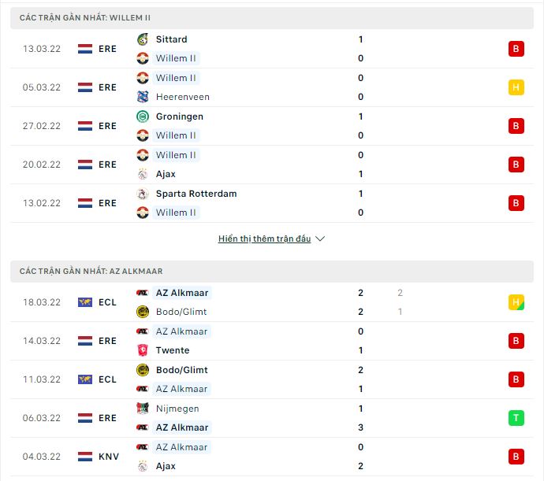Click the Netherlands flag beside 13.03.22 match
Screen dimensions: 544x481
tap(85, 49)
